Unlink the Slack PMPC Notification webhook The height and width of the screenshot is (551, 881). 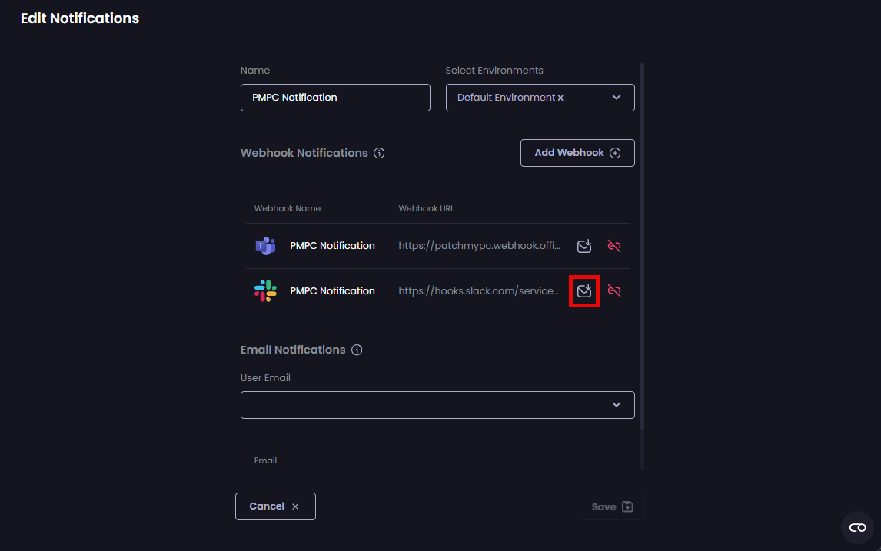pos(614,290)
